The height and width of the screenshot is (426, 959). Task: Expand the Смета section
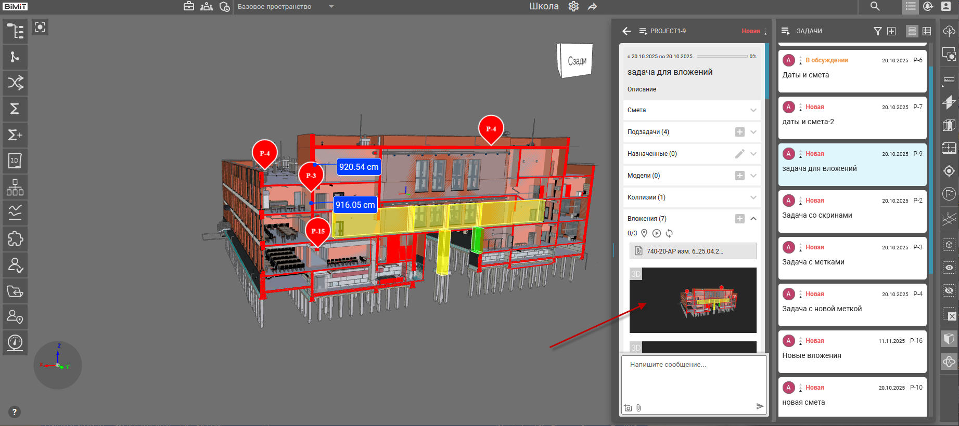pyautogui.click(x=753, y=110)
